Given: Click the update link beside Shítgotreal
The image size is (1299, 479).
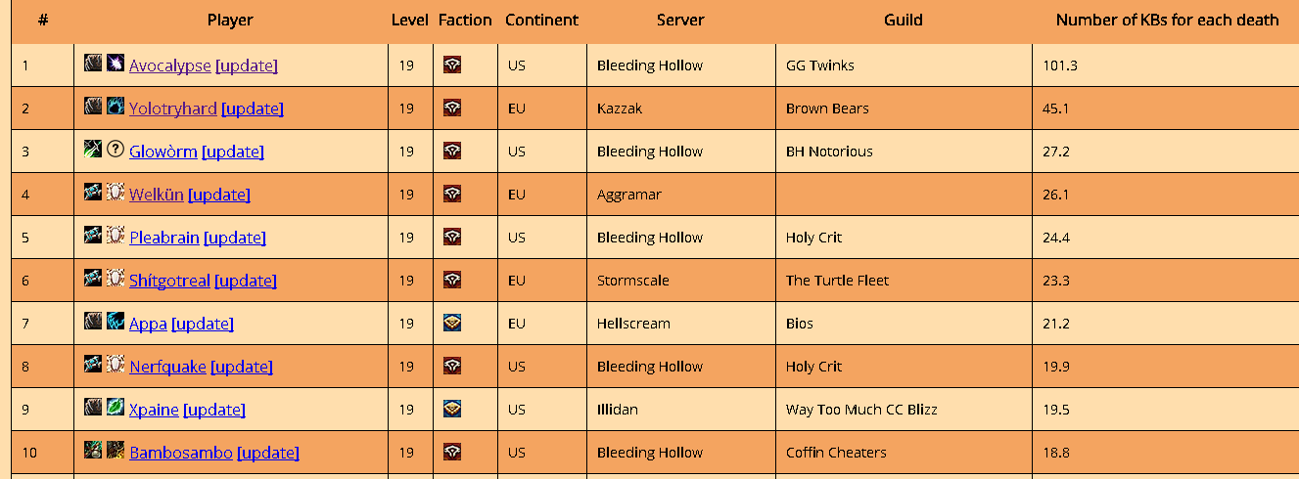Looking at the screenshot, I should point(246,281).
